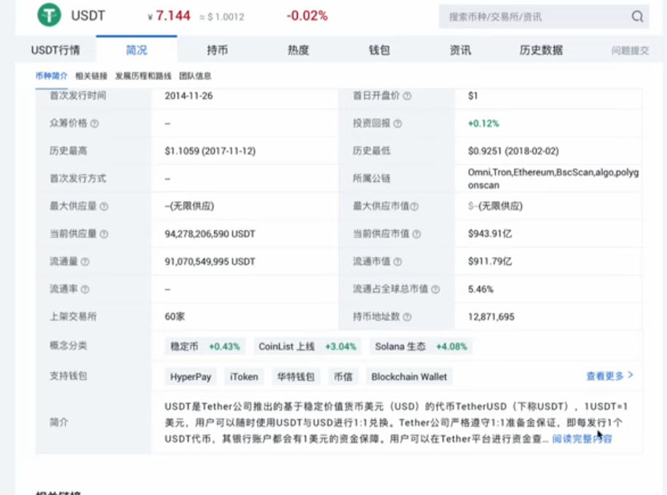The height and width of the screenshot is (495, 667).
Task: Select the iToken wallet tag
Action: (244, 377)
